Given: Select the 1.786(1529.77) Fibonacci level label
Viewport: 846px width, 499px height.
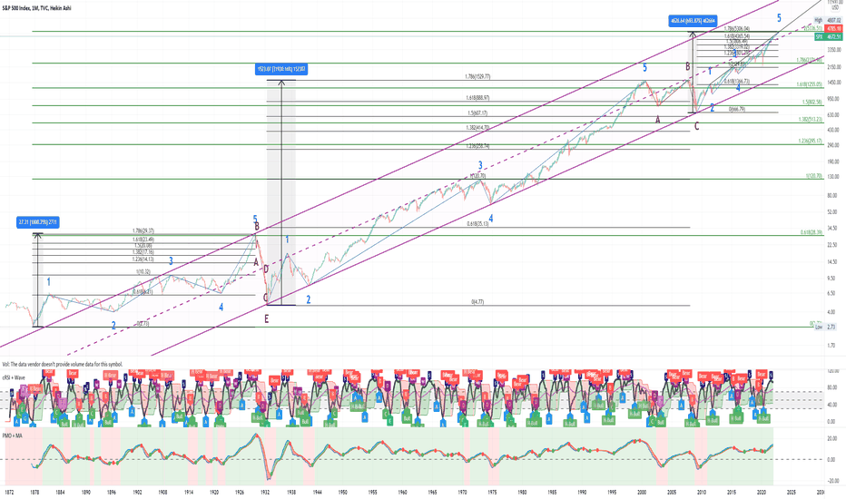Looking at the screenshot, I should pos(477,76).
